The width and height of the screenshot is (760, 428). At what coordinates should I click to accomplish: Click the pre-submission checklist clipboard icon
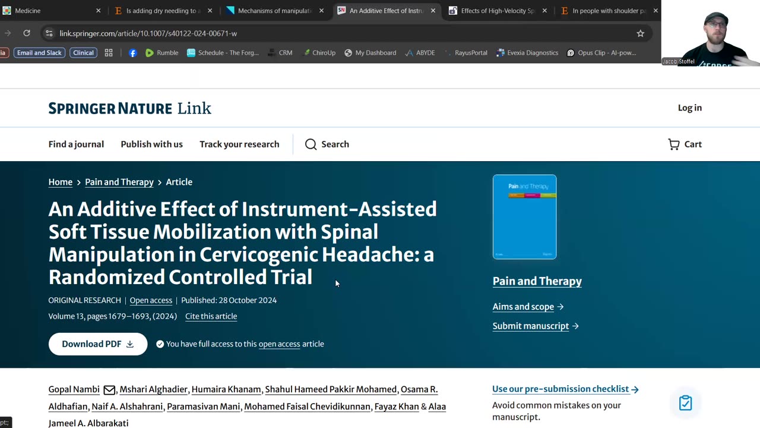pyautogui.click(x=685, y=403)
